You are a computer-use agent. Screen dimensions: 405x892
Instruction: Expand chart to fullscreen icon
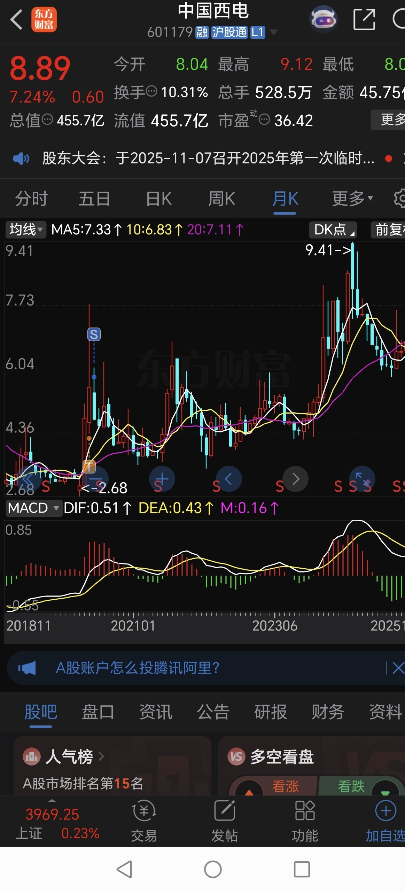coord(362,479)
